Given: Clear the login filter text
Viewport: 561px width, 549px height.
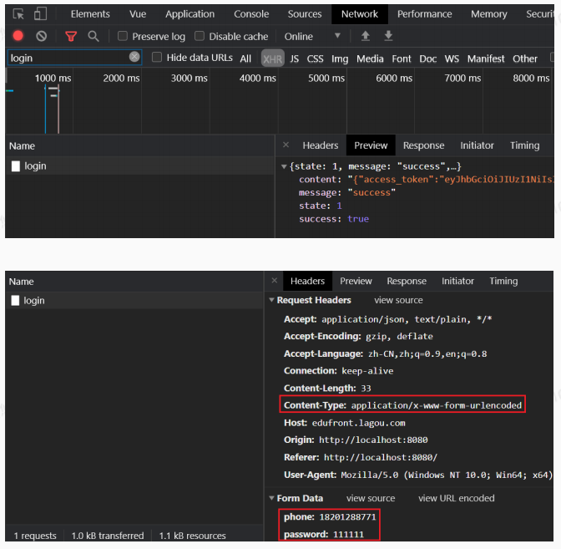Looking at the screenshot, I should 134,57.
